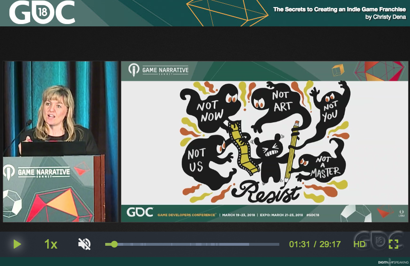Screen dimensions: 410x266
Task: Click the 01:31 / 29:17 time display
Action: click(x=315, y=244)
